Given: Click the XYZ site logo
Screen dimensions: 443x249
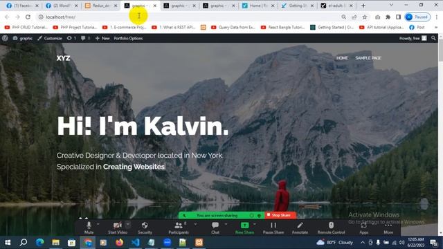Looking at the screenshot, I should click(x=63, y=58).
